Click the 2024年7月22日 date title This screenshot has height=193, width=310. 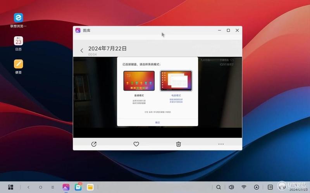[x=107, y=49]
